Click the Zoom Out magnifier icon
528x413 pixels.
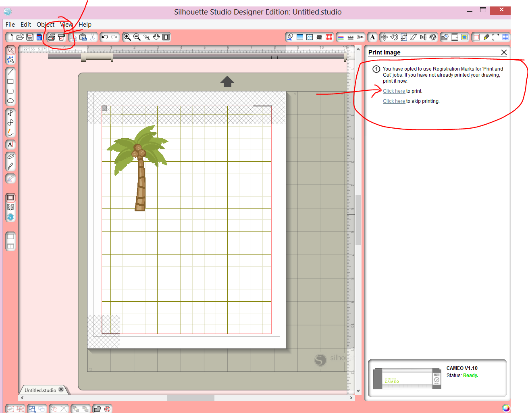pyautogui.click(x=137, y=37)
